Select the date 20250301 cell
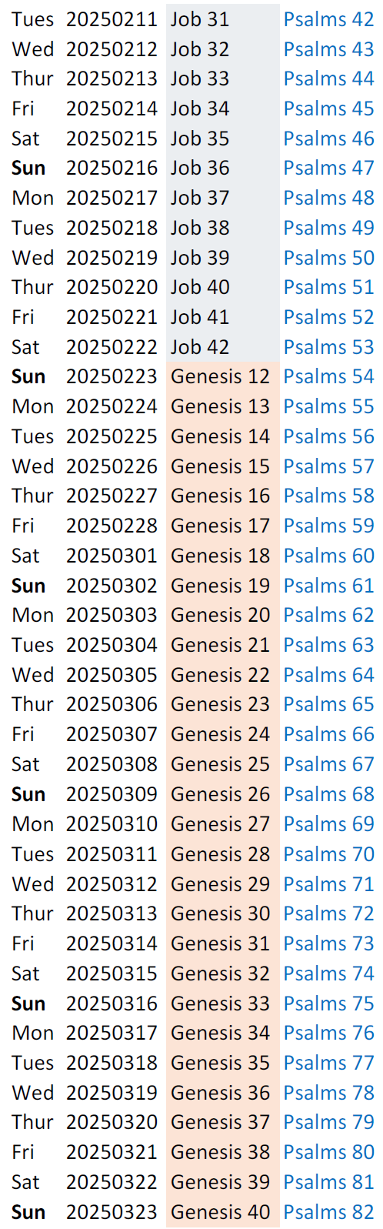The image size is (383, 1229). [112, 556]
